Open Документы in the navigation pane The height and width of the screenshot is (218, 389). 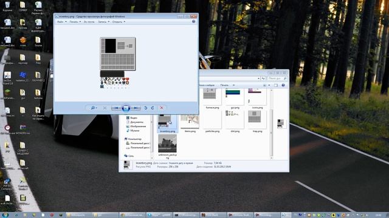pyautogui.click(x=135, y=122)
